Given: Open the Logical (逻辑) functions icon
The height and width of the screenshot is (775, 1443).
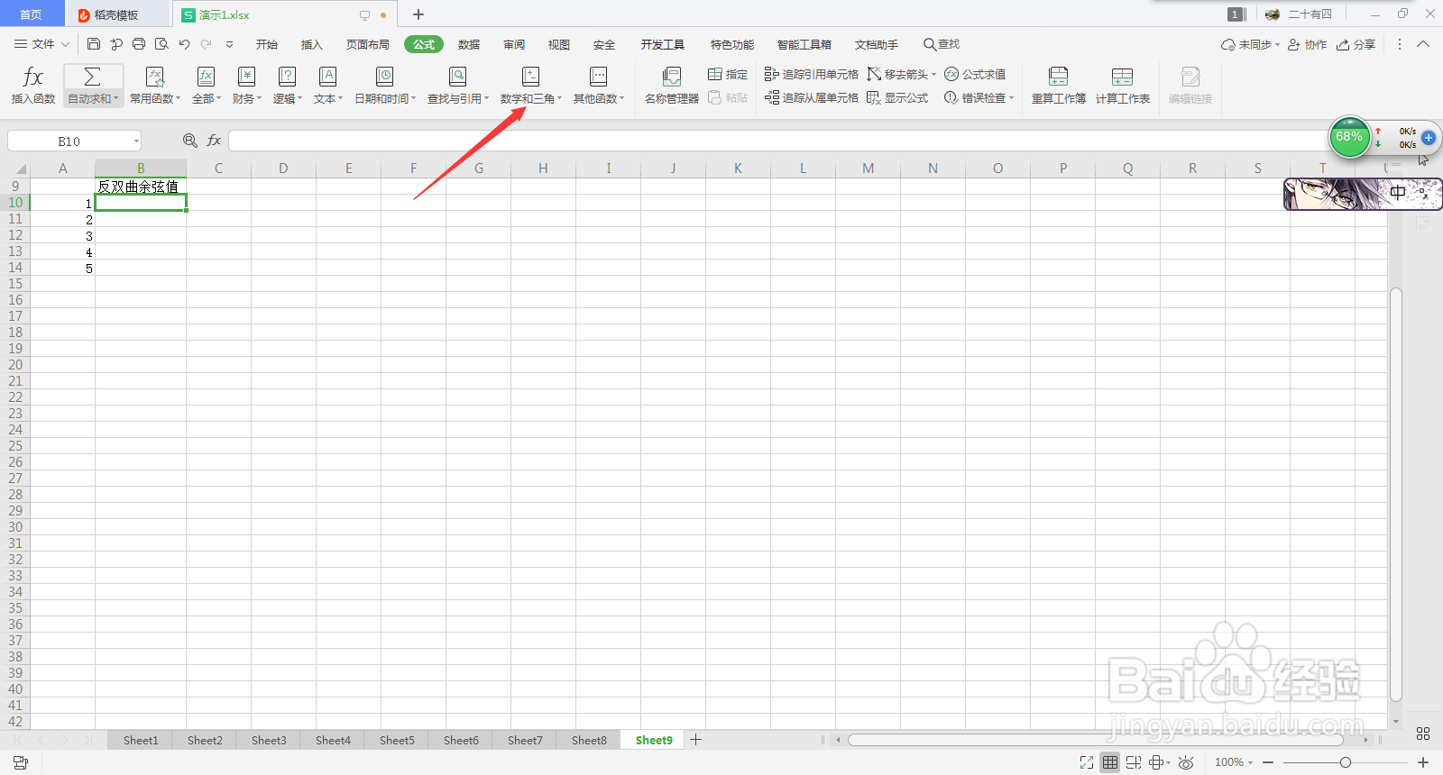Looking at the screenshot, I should [x=287, y=77].
